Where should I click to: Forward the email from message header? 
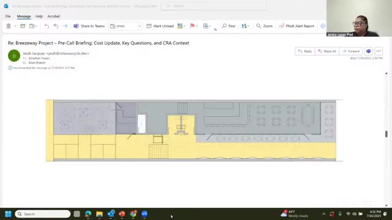[351, 51]
